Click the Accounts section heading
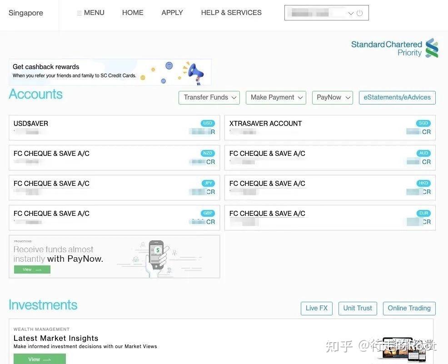This screenshot has width=448, height=364. (x=36, y=94)
